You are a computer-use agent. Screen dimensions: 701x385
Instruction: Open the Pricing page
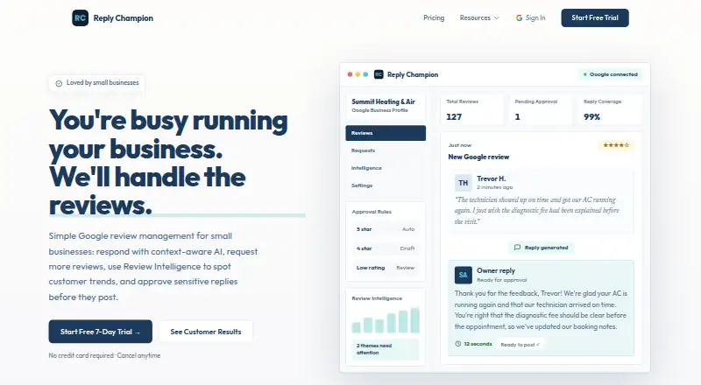434,17
